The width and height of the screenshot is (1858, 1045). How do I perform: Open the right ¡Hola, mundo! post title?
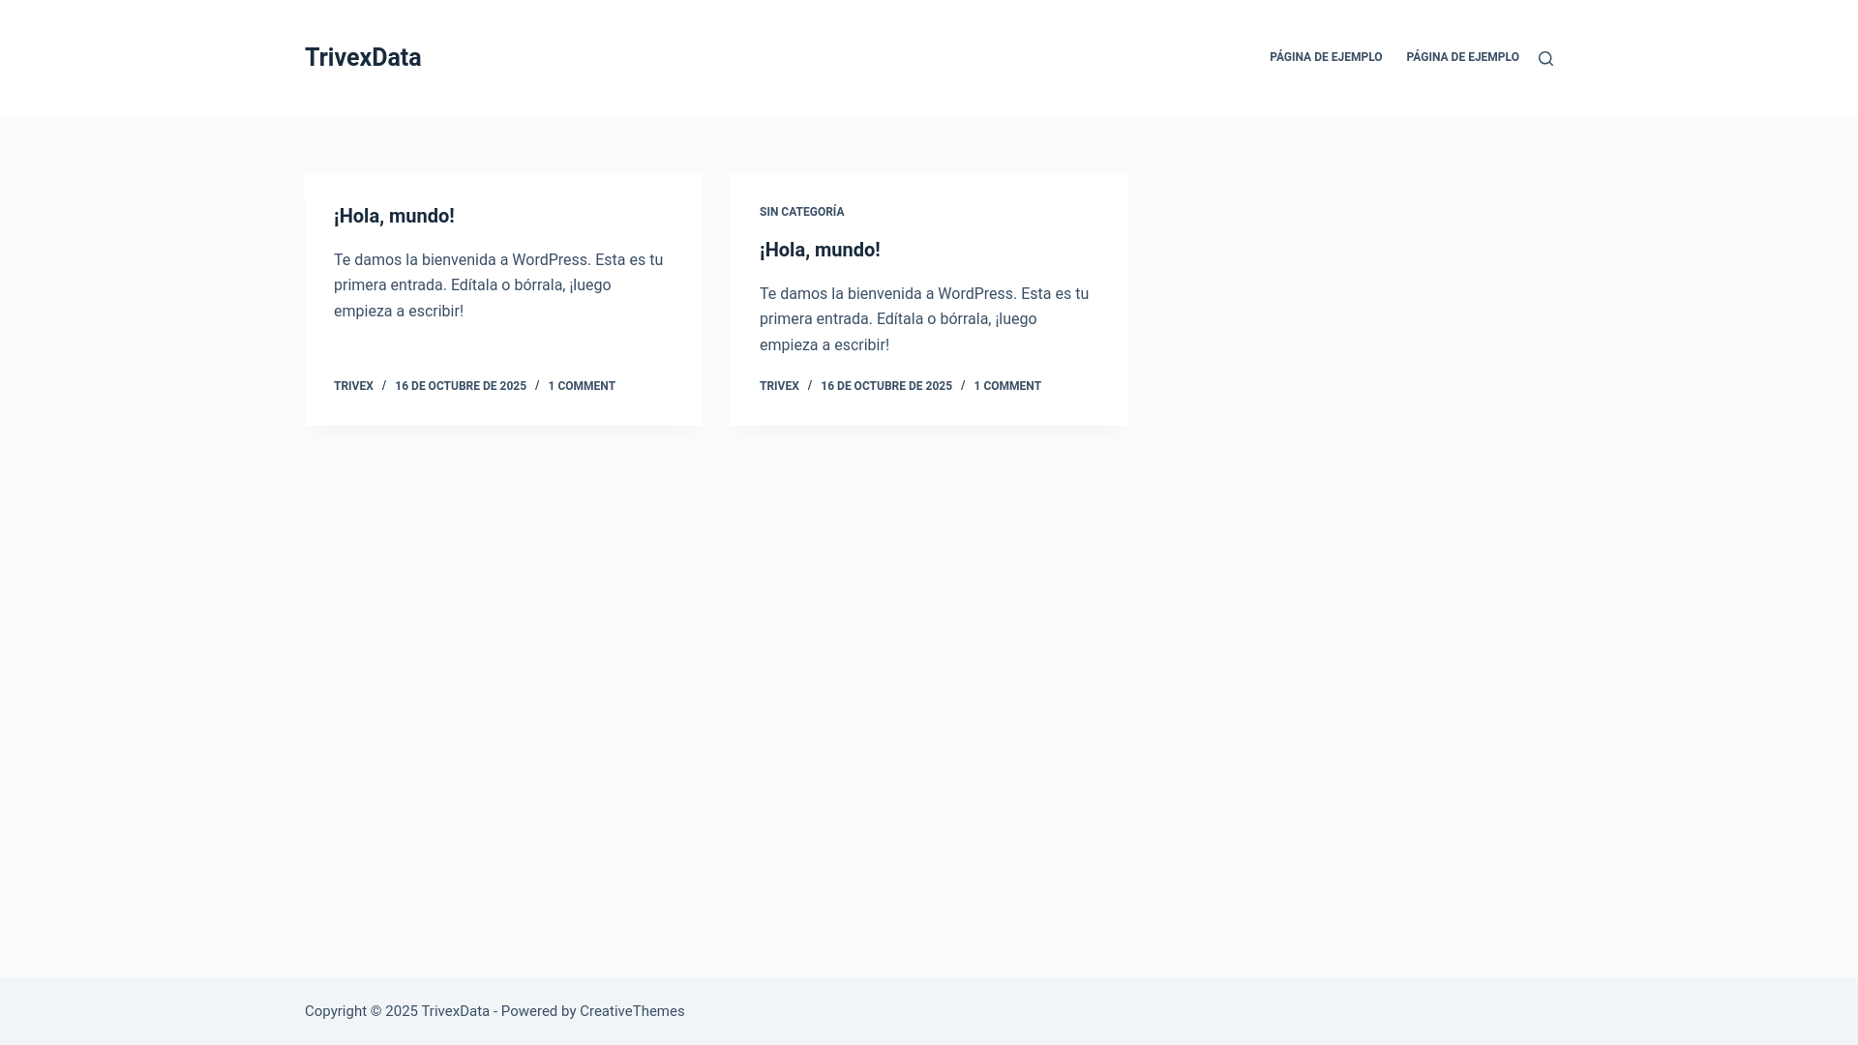point(820,250)
